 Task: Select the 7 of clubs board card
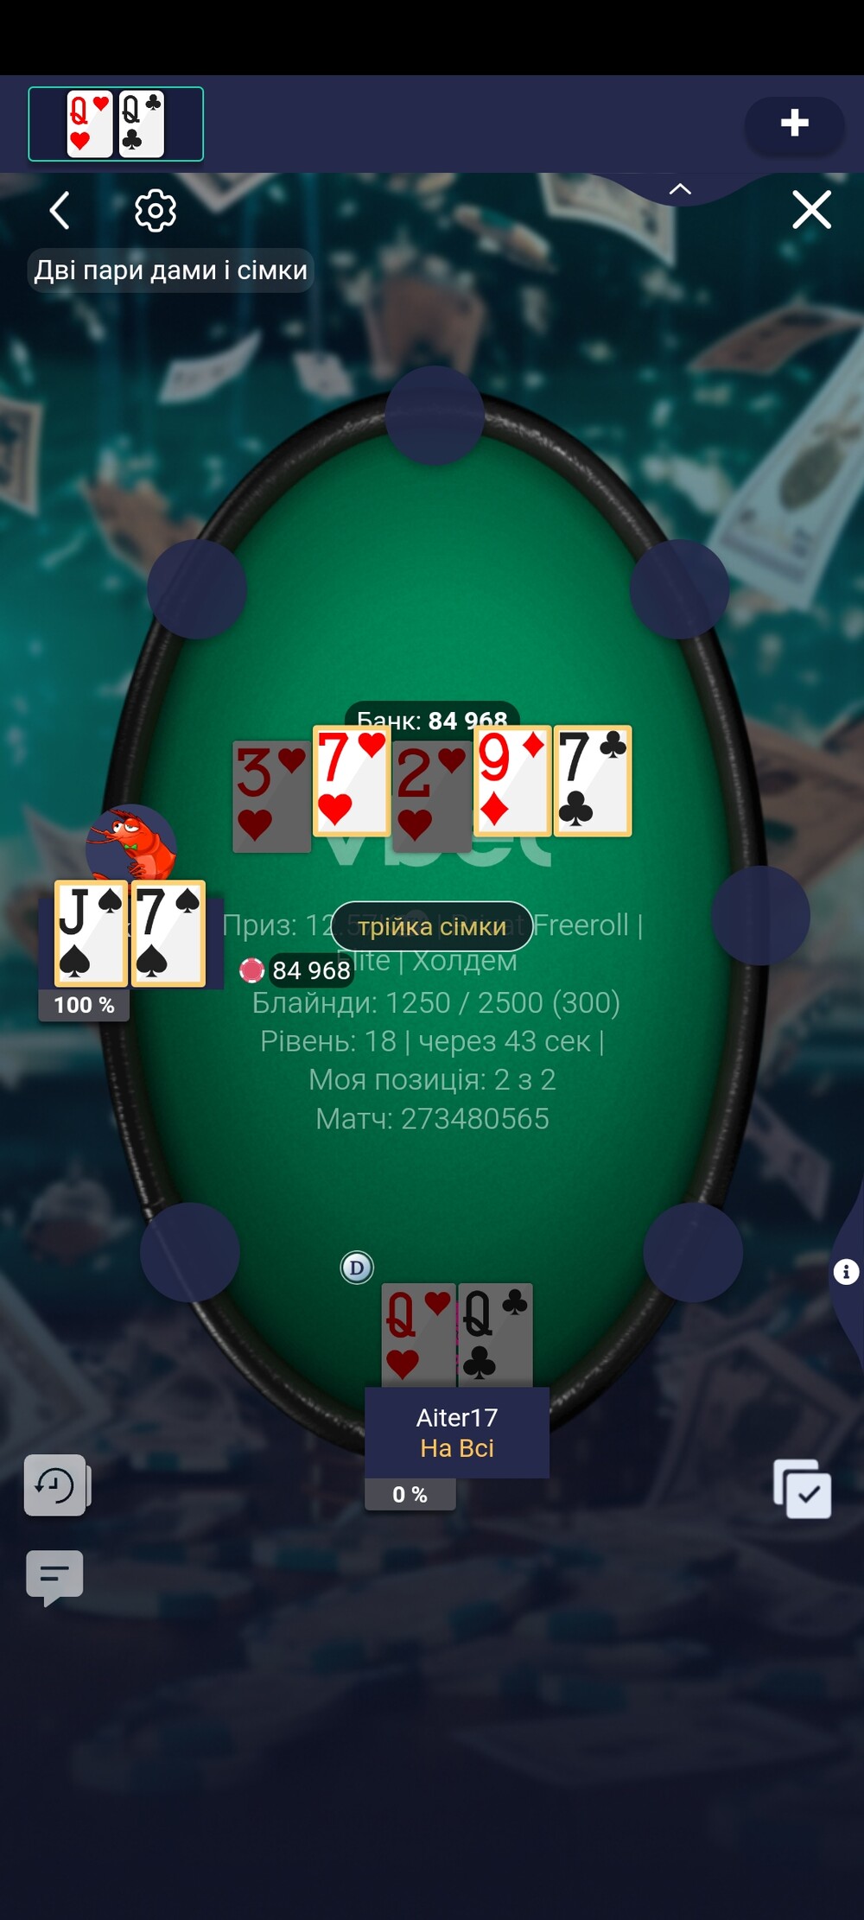[593, 781]
